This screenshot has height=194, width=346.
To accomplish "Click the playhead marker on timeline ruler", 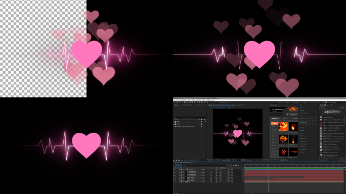I will [x=268, y=166].
